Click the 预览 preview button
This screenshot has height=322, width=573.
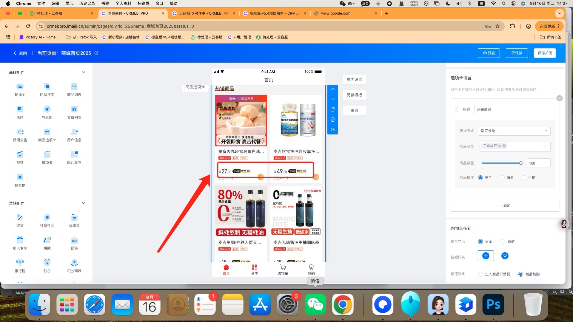(x=489, y=53)
